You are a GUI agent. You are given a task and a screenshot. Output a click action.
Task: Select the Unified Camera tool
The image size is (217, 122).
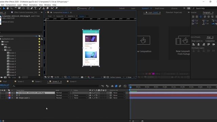(20, 8)
